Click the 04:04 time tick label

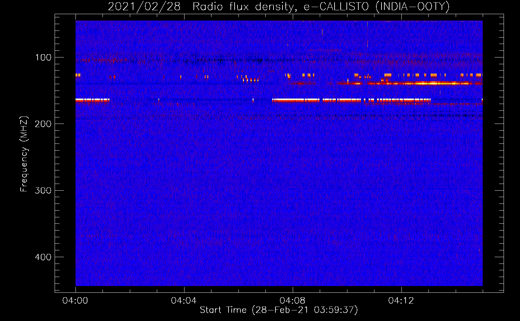[x=184, y=301]
